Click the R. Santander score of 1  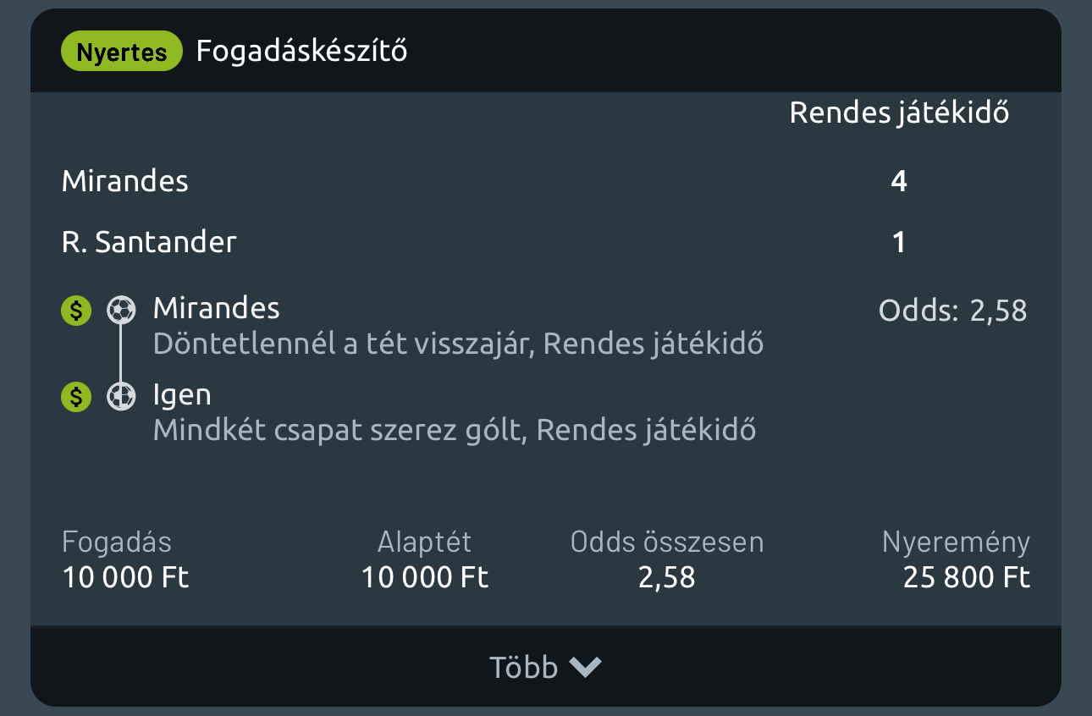pyautogui.click(x=899, y=243)
